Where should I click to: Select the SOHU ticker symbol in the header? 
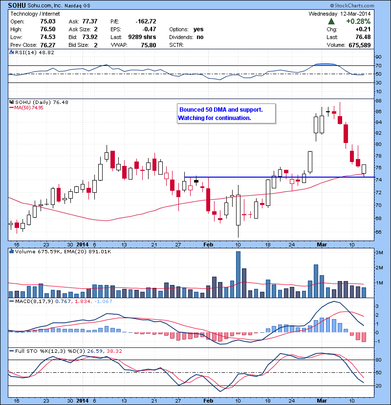(x=17, y=5)
